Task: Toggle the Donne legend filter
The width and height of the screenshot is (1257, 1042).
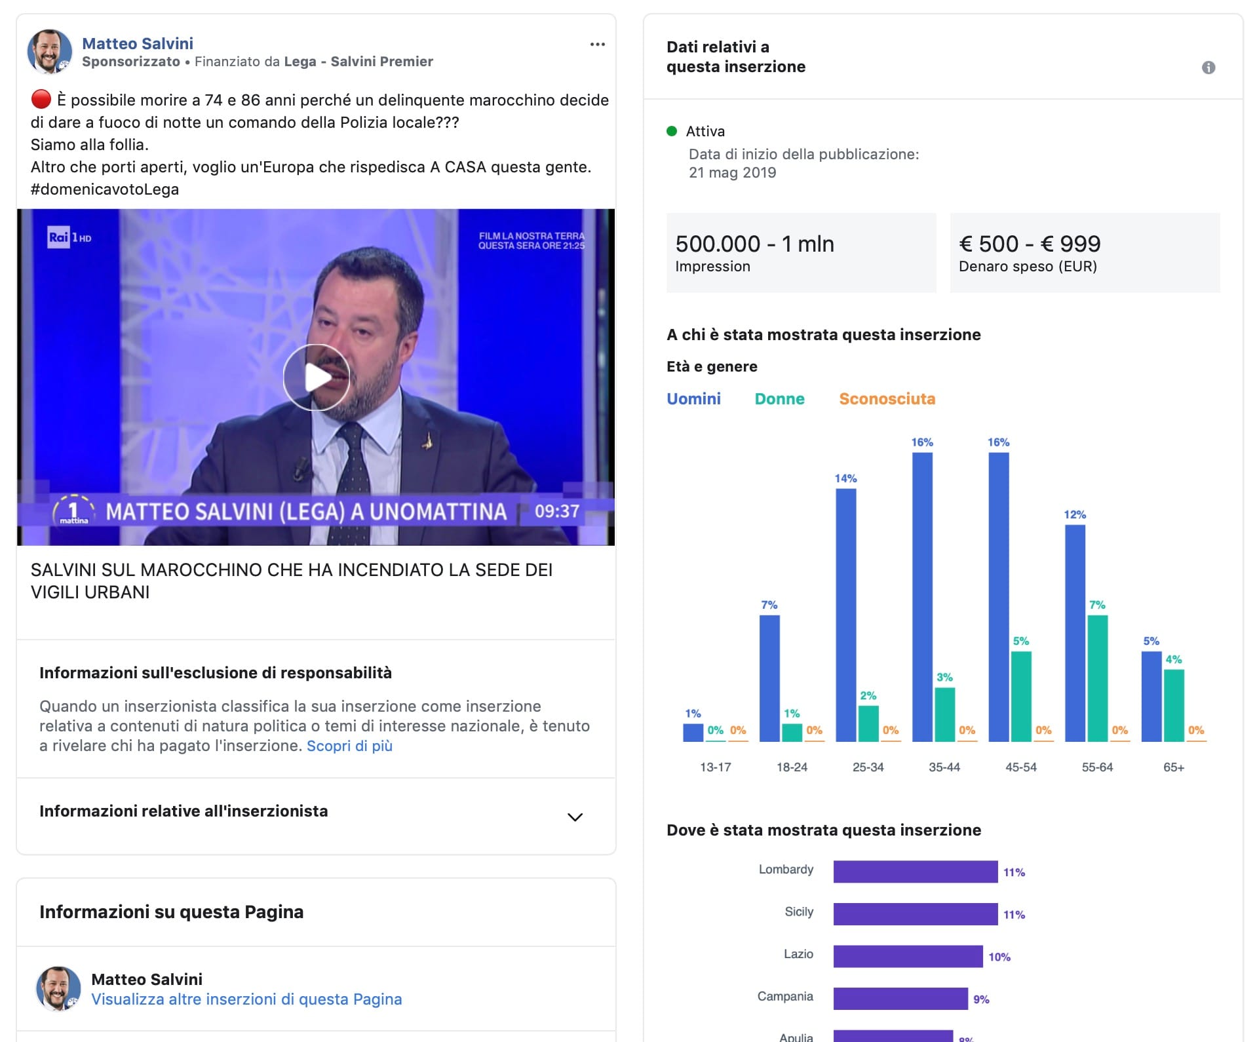Action: tap(779, 398)
